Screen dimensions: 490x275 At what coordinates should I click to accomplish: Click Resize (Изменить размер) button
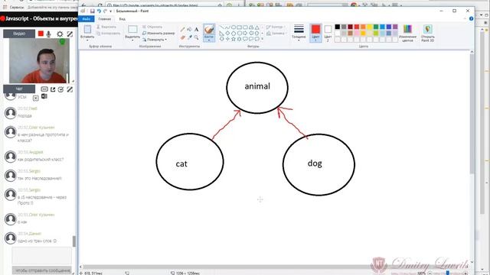(x=158, y=33)
